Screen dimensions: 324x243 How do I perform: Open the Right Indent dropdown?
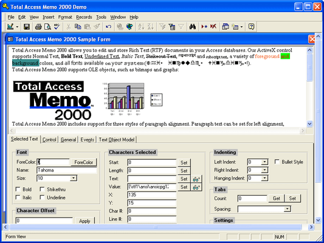click(x=264, y=170)
